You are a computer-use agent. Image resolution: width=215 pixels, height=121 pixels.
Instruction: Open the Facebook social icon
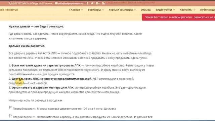pos(87,3)
